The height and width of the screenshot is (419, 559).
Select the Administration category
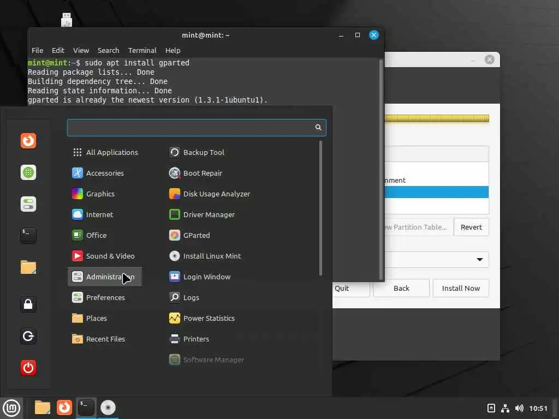click(105, 277)
